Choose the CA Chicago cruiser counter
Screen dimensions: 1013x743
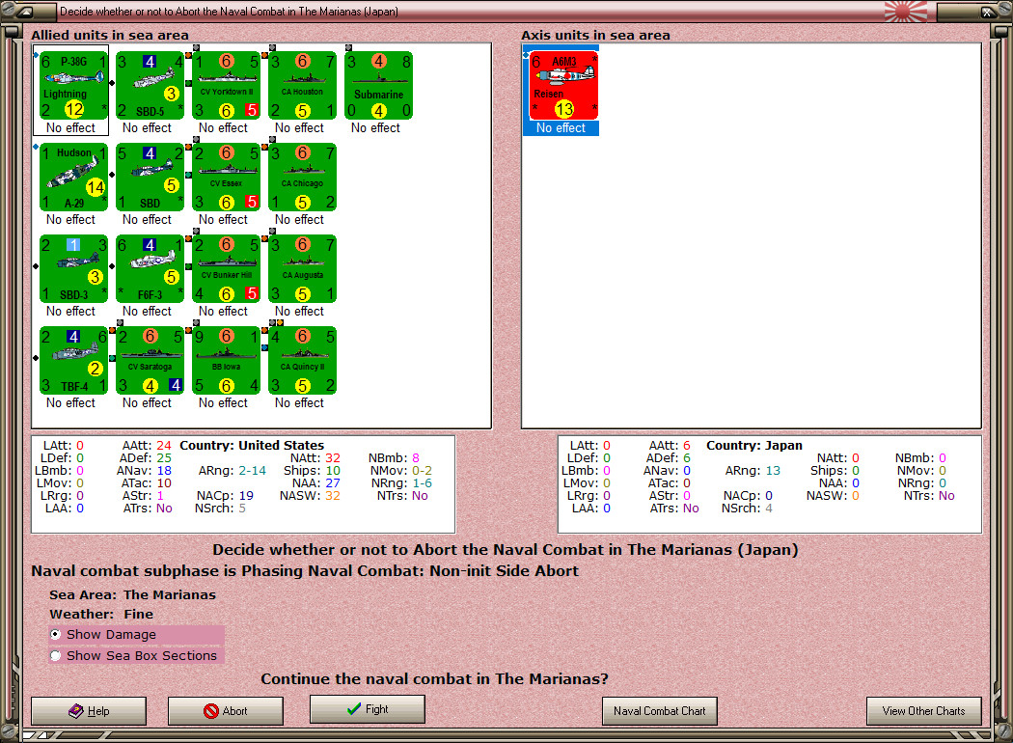(x=302, y=178)
